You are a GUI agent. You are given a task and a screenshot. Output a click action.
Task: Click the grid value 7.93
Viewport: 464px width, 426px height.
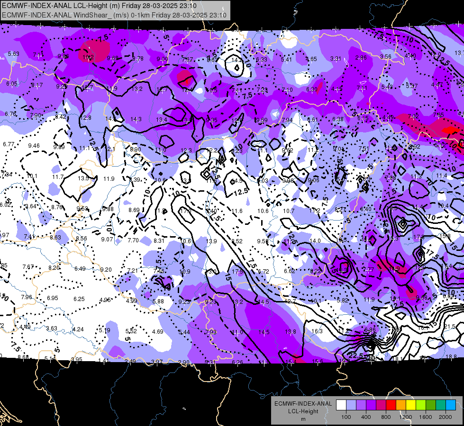tap(211, 332)
